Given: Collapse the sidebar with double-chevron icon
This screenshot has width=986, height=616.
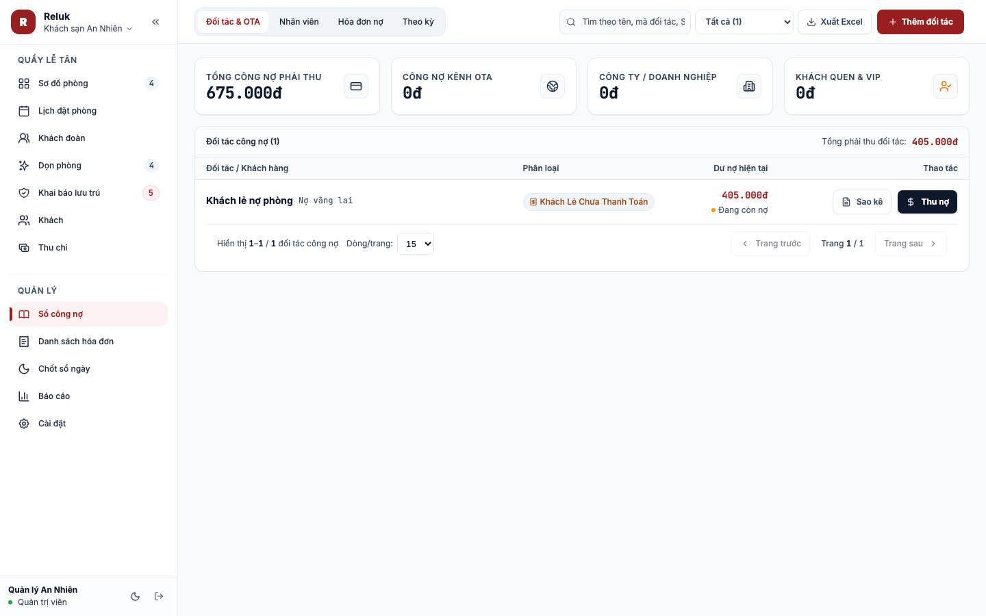Looking at the screenshot, I should (155, 22).
